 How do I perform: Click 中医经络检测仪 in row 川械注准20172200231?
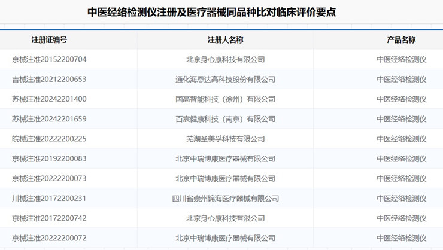coord(402,199)
